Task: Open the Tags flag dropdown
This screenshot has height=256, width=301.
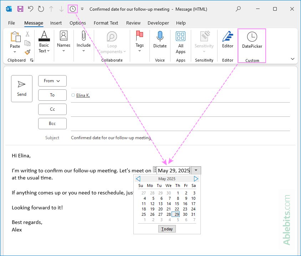Action: click(139, 41)
